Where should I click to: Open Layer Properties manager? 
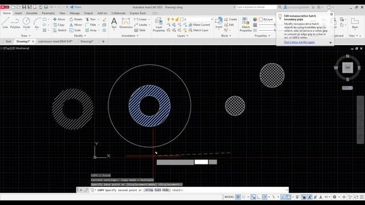click(159, 24)
